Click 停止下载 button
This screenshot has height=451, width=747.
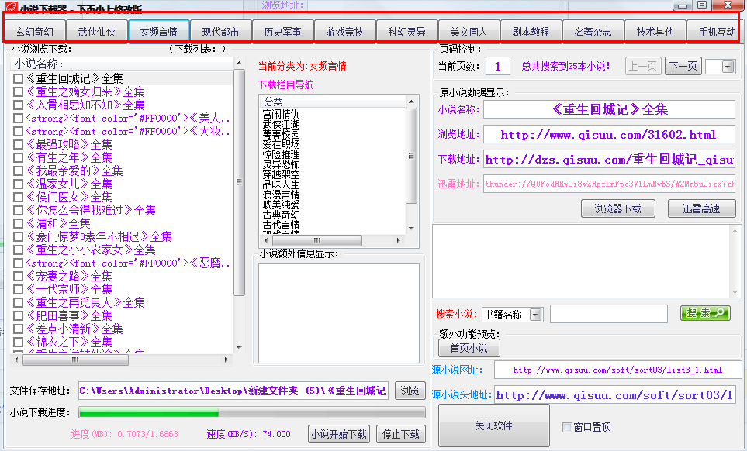(401, 434)
